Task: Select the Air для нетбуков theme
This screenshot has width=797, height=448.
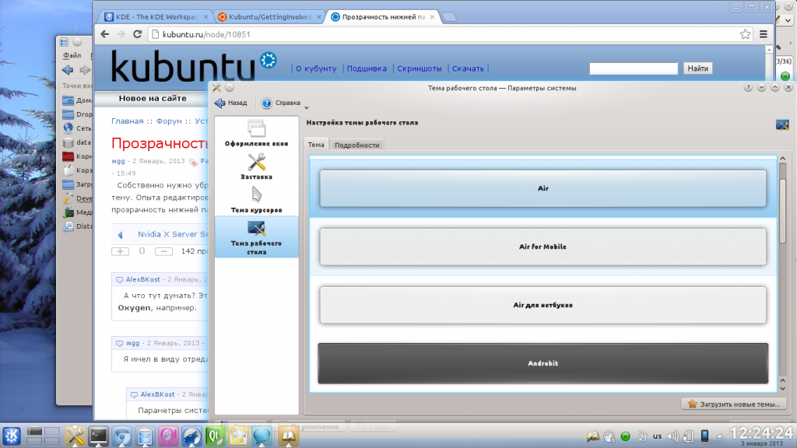Action: [542, 305]
